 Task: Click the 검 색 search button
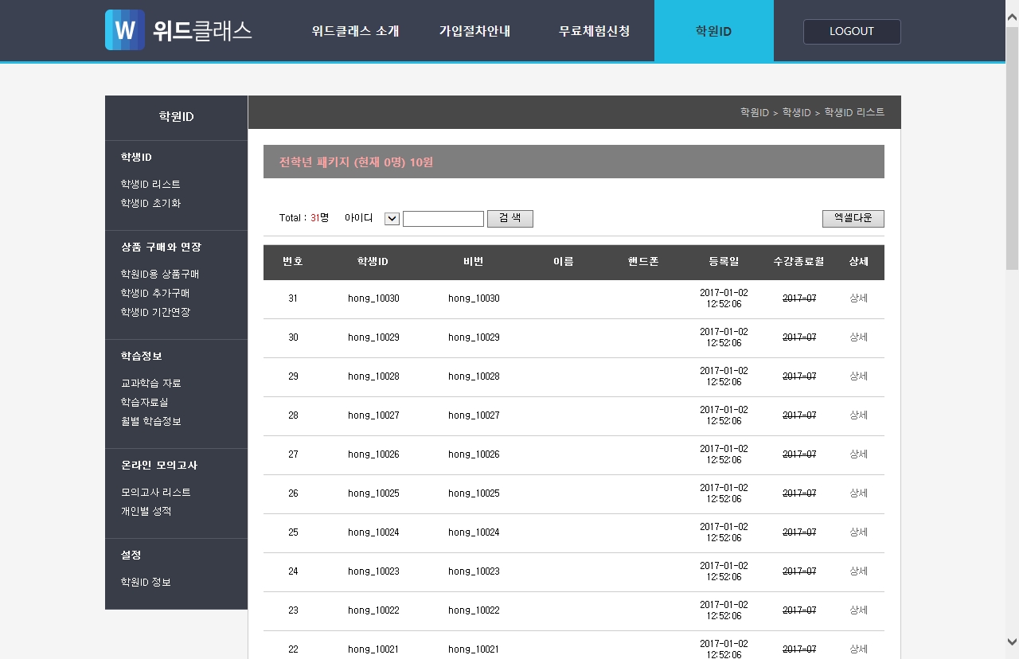(510, 219)
